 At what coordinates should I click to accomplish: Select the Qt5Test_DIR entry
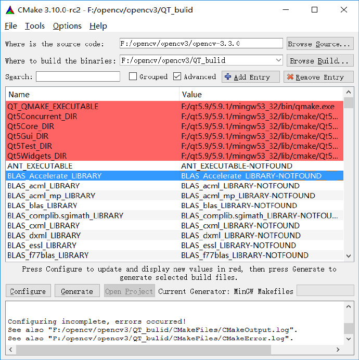[175, 146]
